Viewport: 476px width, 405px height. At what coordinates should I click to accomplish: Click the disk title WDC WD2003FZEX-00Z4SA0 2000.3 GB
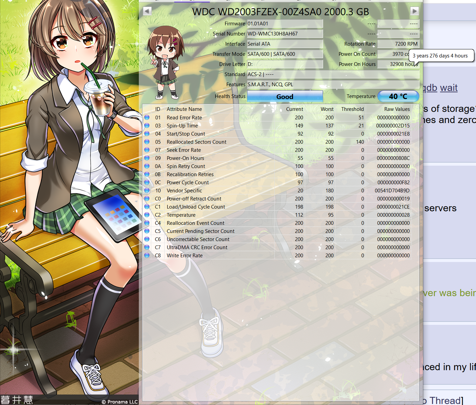coord(280,11)
